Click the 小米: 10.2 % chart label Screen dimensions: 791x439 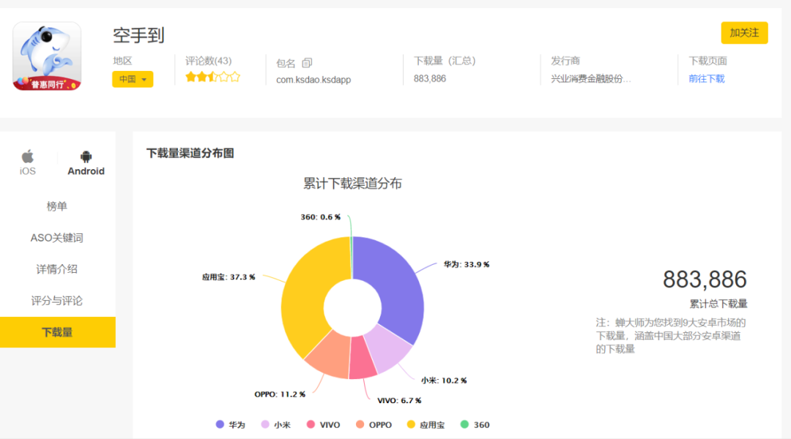[x=444, y=380]
